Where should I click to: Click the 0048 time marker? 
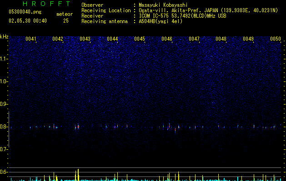tap(221, 39)
